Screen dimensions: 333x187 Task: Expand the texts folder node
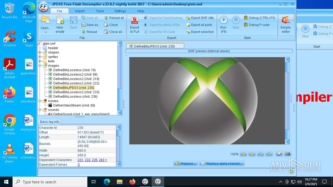(40, 61)
